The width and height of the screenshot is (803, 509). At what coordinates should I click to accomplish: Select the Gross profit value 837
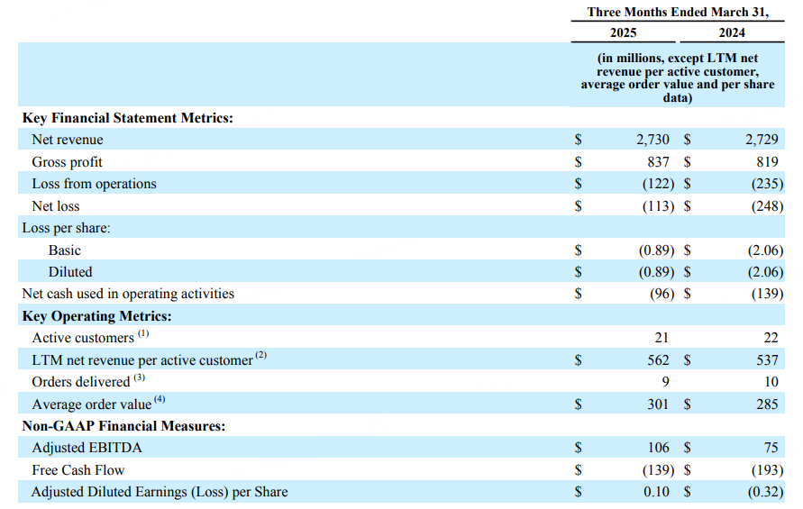[x=658, y=162]
